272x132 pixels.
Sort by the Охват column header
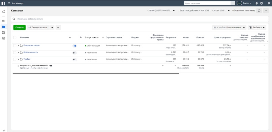(x=186, y=37)
